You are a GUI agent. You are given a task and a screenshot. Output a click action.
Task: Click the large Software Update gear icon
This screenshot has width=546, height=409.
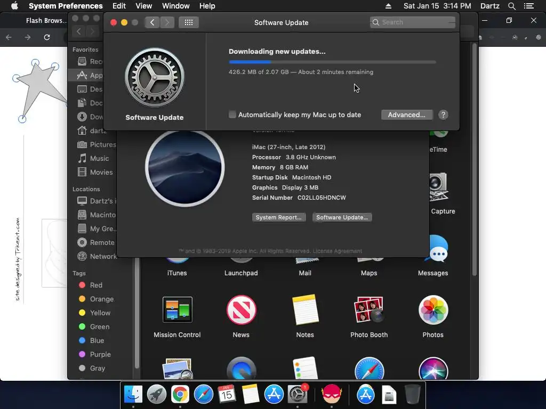[155, 78]
